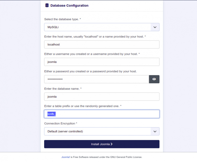Open the Connection Encryption dropdown
Viewport: 197px width, 162px height.
pos(97,131)
